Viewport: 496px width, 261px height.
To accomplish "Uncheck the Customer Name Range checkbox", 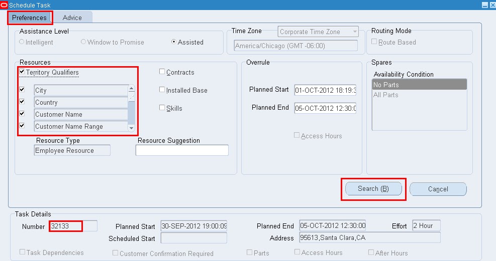I will (x=22, y=125).
